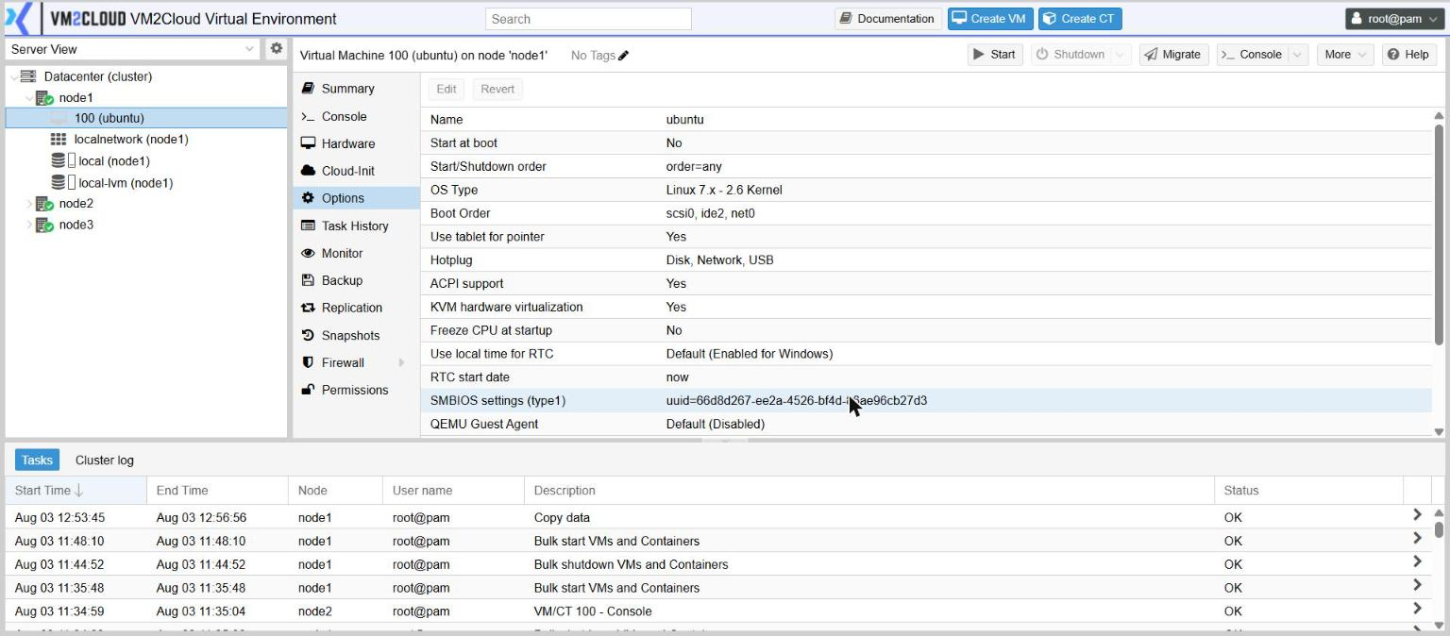Open local-lvm (node1) storage
The width and height of the screenshot is (1450, 636).
(126, 183)
